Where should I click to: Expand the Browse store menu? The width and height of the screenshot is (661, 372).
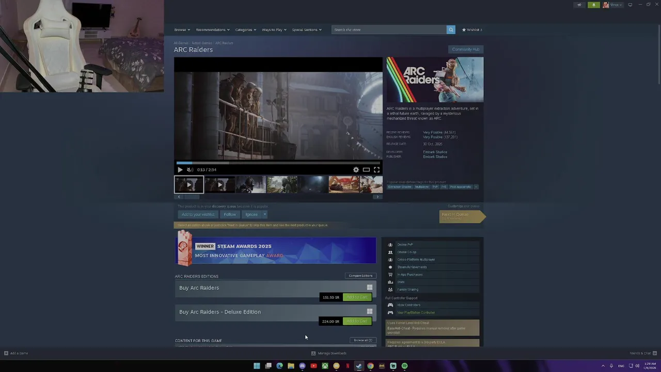(x=182, y=29)
